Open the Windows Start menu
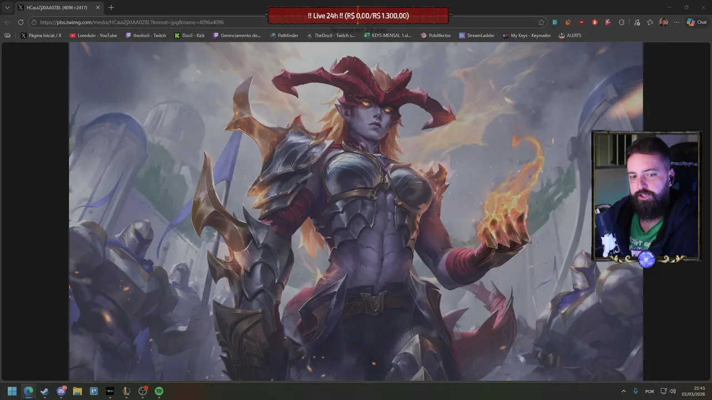The width and height of the screenshot is (712, 400). [x=12, y=391]
